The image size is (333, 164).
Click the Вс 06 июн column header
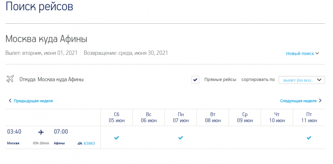click(x=149, y=117)
